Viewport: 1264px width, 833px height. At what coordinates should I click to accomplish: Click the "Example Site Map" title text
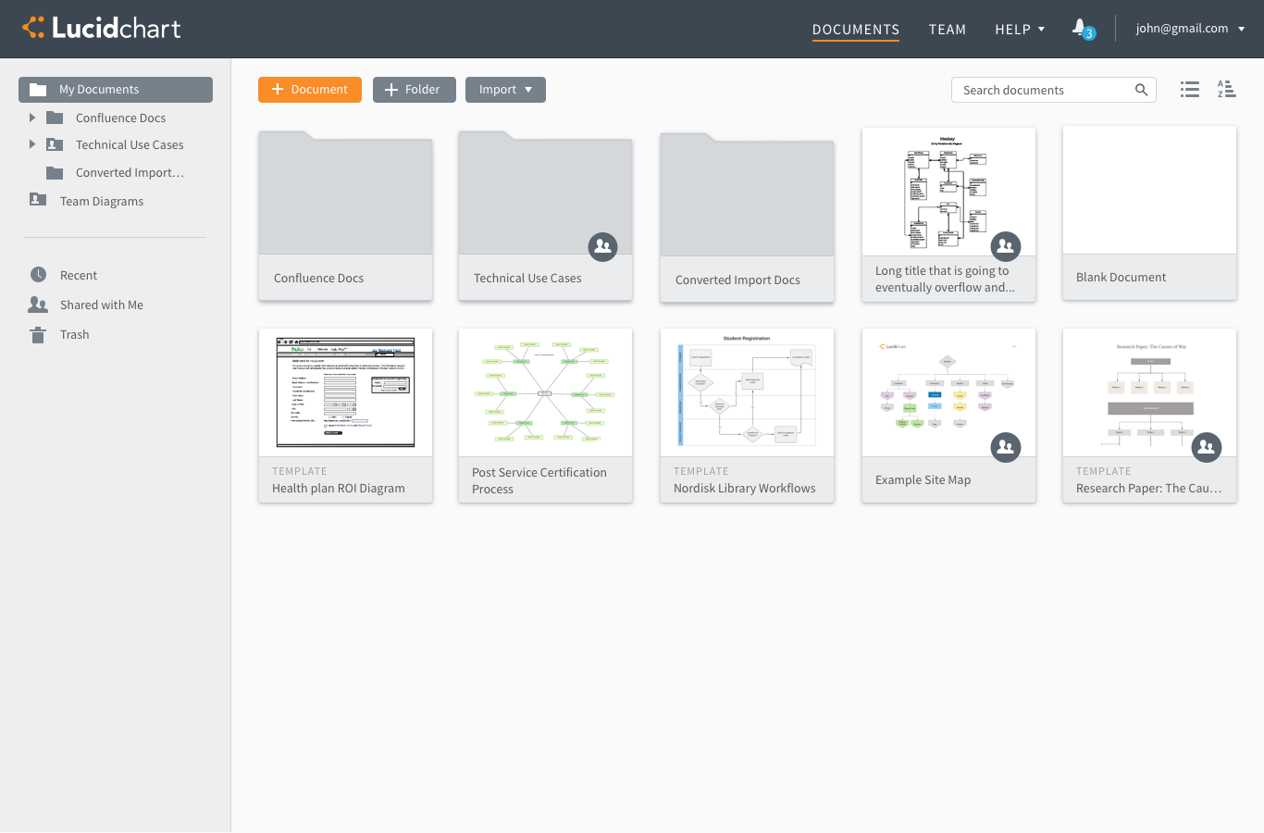pyautogui.click(x=923, y=479)
